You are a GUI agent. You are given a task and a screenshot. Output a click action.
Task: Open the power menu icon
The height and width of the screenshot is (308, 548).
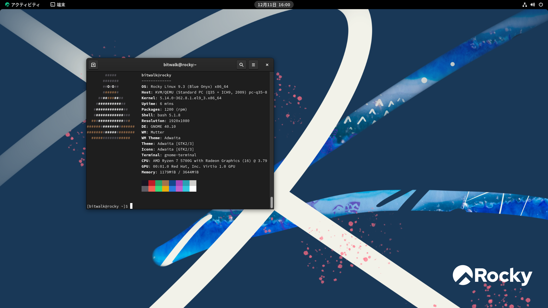[x=541, y=5]
